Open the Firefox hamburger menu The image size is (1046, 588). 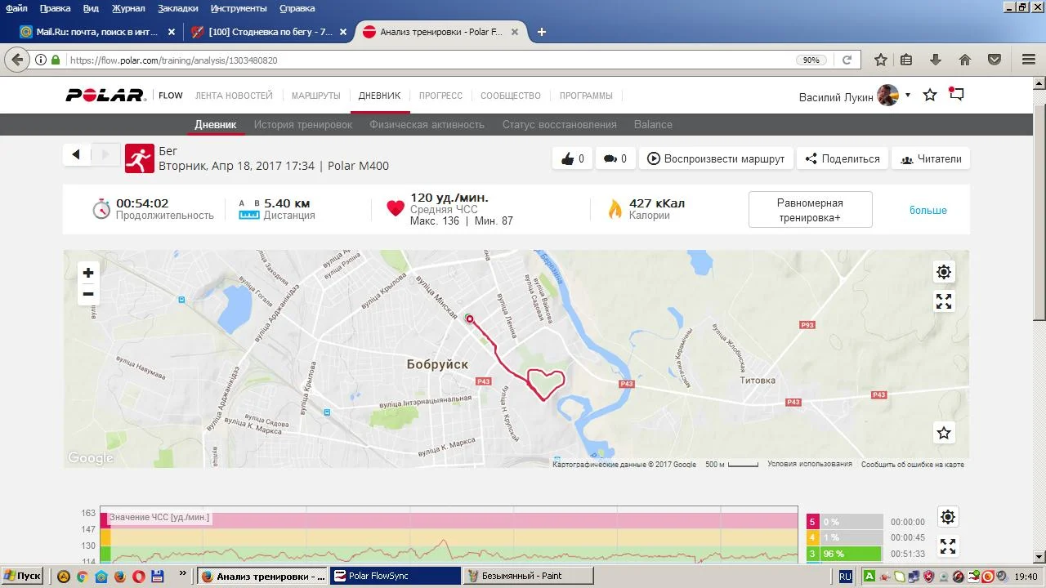pyautogui.click(x=1029, y=60)
